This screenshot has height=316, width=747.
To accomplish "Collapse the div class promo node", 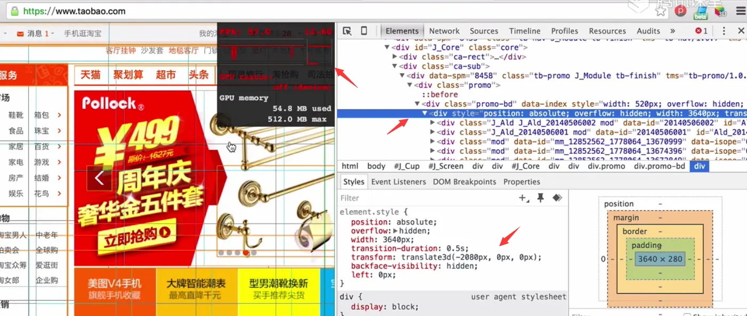I will (x=410, y=85).
